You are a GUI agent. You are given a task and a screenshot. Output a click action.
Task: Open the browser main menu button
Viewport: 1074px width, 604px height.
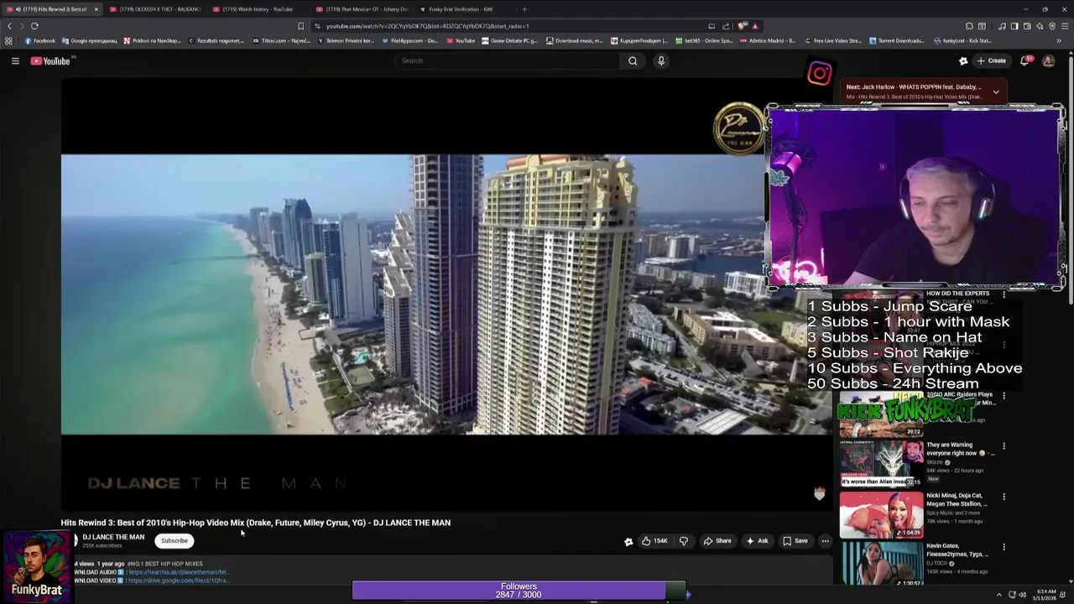coord(1064,26)
